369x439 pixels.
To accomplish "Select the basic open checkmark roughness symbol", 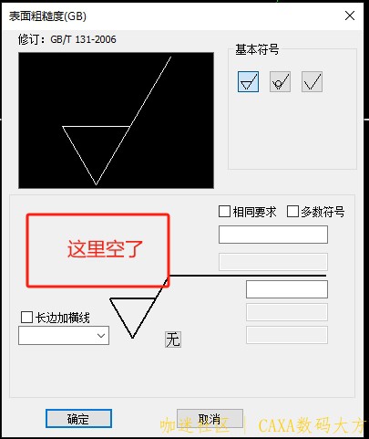I will (312, 81).
